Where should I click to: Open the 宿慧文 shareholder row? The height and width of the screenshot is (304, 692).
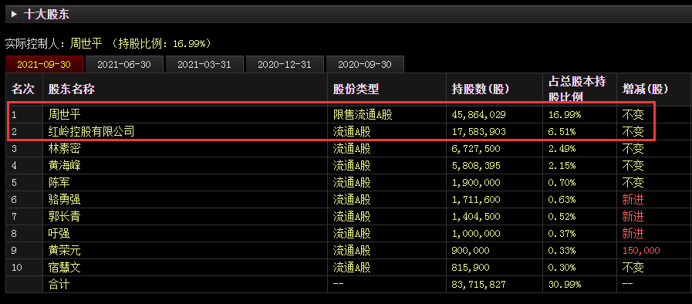[65, 268]
